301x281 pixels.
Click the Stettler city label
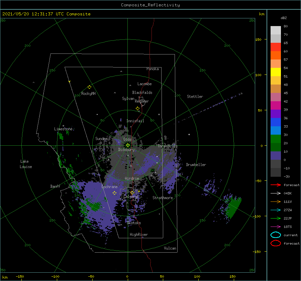[195, 97]
